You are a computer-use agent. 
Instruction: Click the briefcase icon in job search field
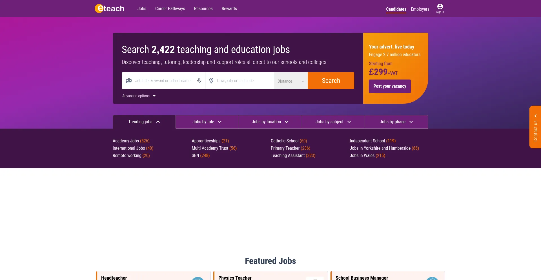click(x=129, y=81)
